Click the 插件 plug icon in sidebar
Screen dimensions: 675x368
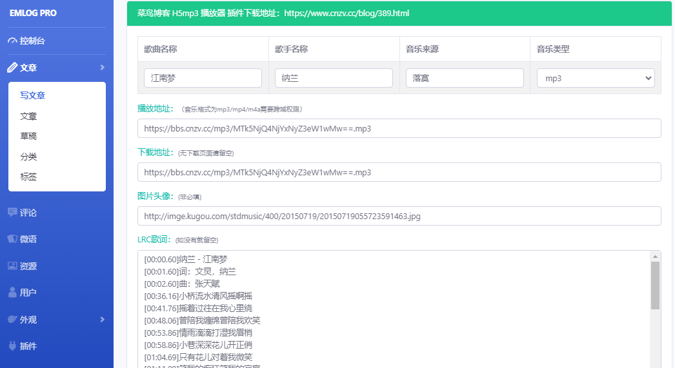pyautogui.click(x=12, y=346)
